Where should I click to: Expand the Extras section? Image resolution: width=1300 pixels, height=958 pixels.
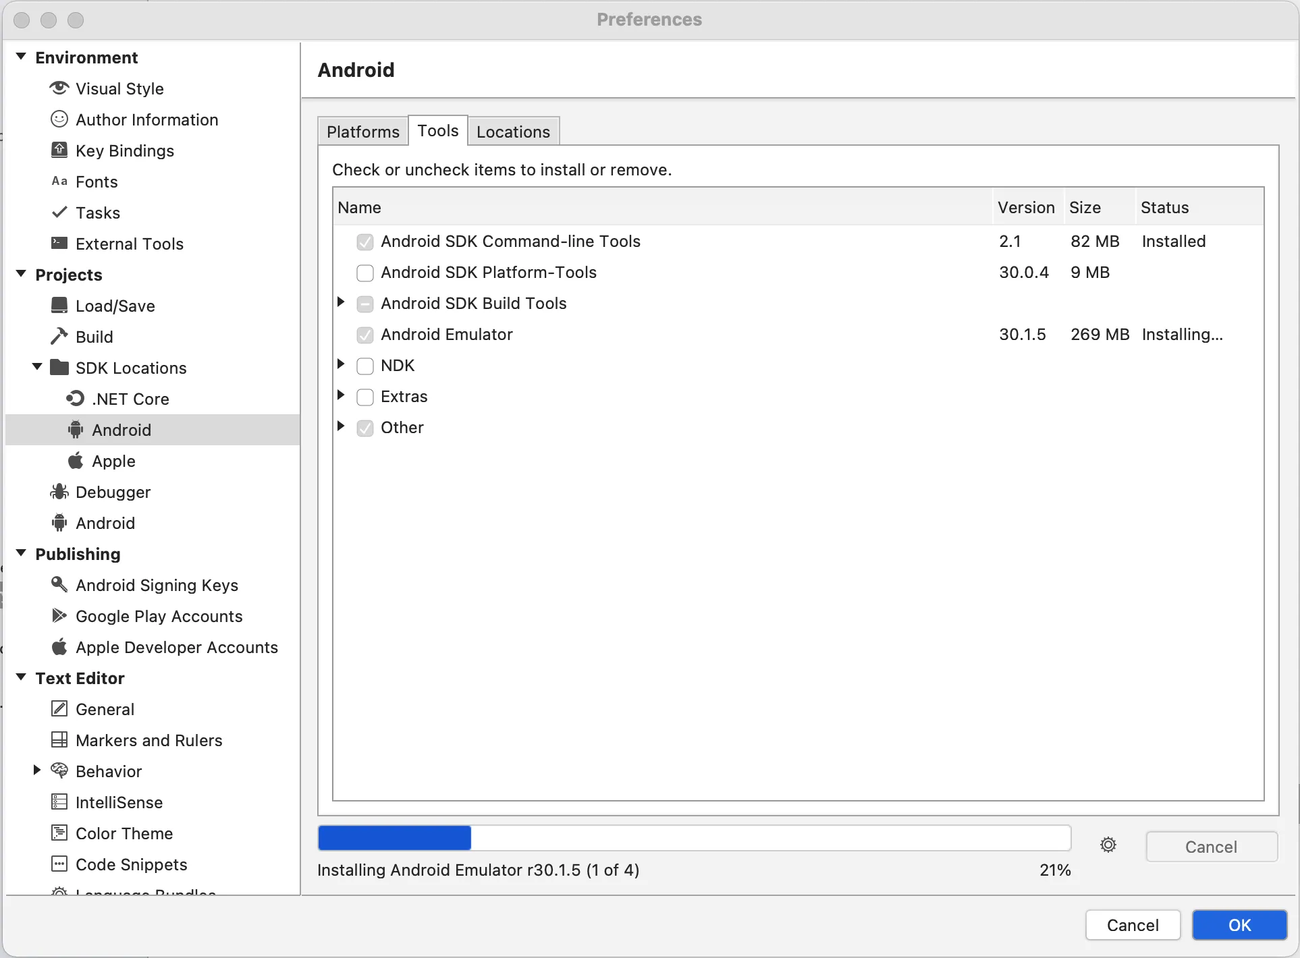(342, 396)
